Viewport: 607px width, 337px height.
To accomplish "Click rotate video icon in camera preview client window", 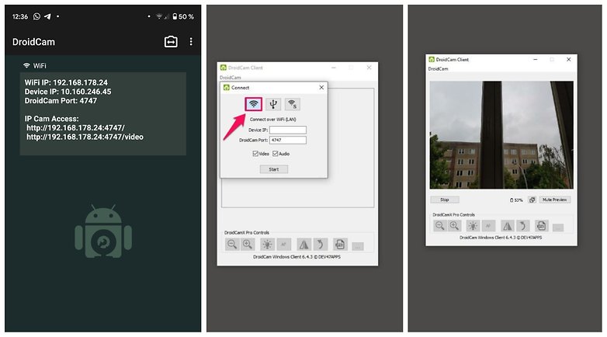I will pyautogui.click(x=522, y=225).
